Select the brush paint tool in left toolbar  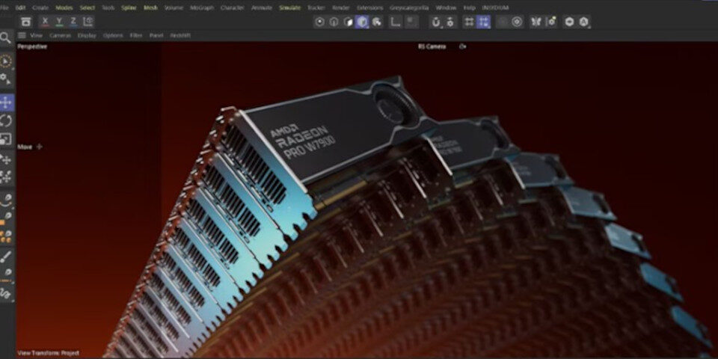click(6, 256)
